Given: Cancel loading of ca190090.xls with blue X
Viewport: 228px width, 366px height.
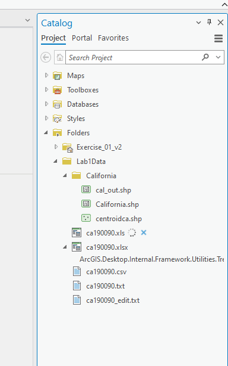Looking at the screenshot, I should [x=144, y=232].
